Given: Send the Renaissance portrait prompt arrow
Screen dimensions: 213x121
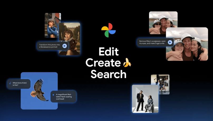Looking at the screenshot, I should pyautogui.click(x=65, y=46).
